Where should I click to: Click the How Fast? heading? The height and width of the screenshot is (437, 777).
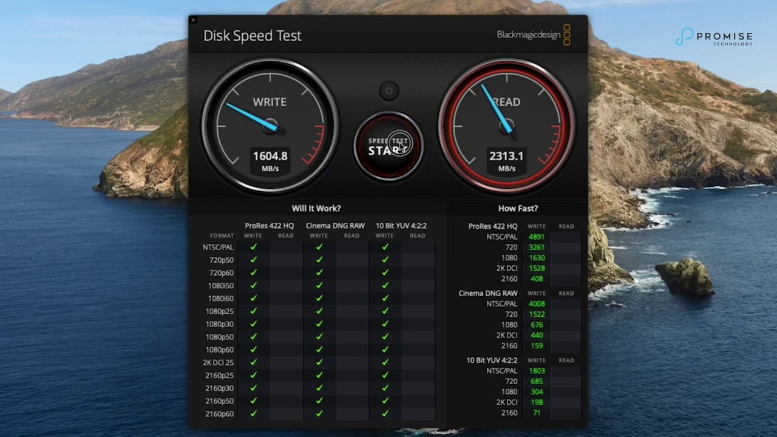click(x=518, y=208)
